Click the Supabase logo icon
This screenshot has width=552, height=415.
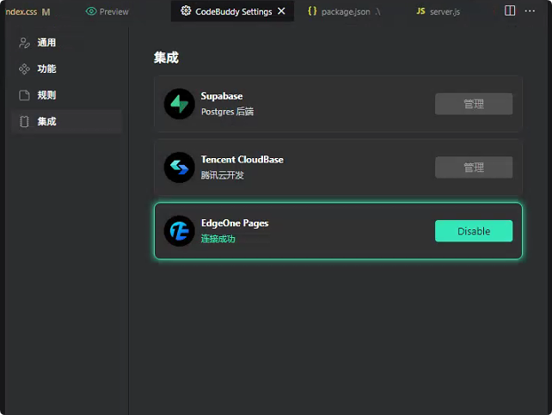tap(179, 104)
